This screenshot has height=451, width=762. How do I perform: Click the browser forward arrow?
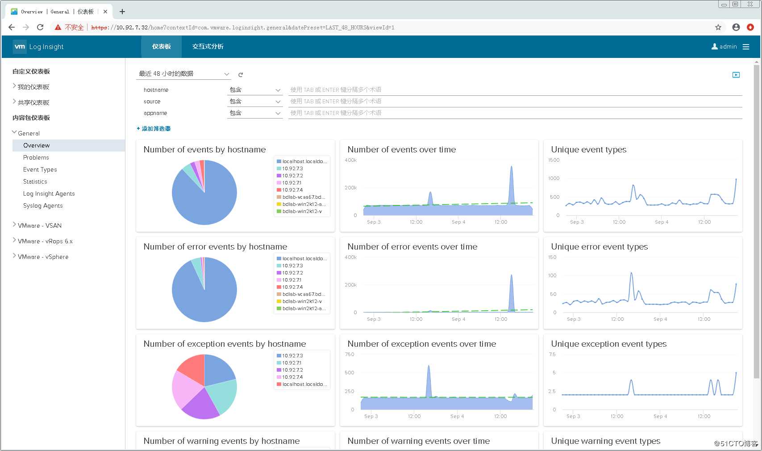26,27
